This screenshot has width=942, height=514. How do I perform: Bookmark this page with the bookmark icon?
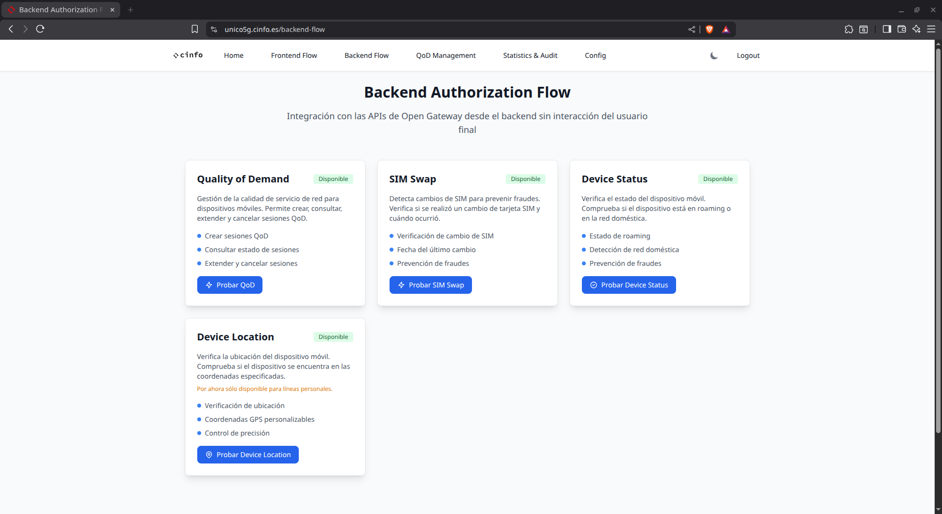tap(195, 29)
